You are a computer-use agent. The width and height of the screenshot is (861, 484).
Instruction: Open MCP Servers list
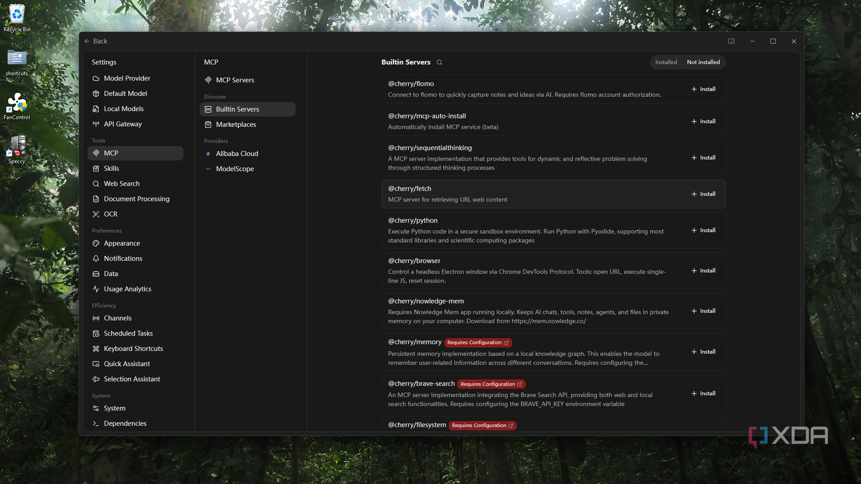pos(247,80)
